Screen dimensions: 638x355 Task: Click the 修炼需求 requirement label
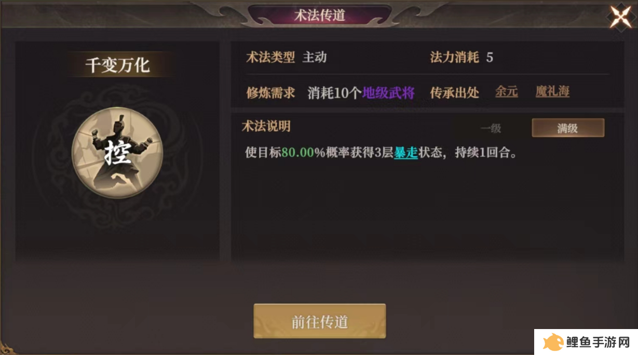point(270,93)
